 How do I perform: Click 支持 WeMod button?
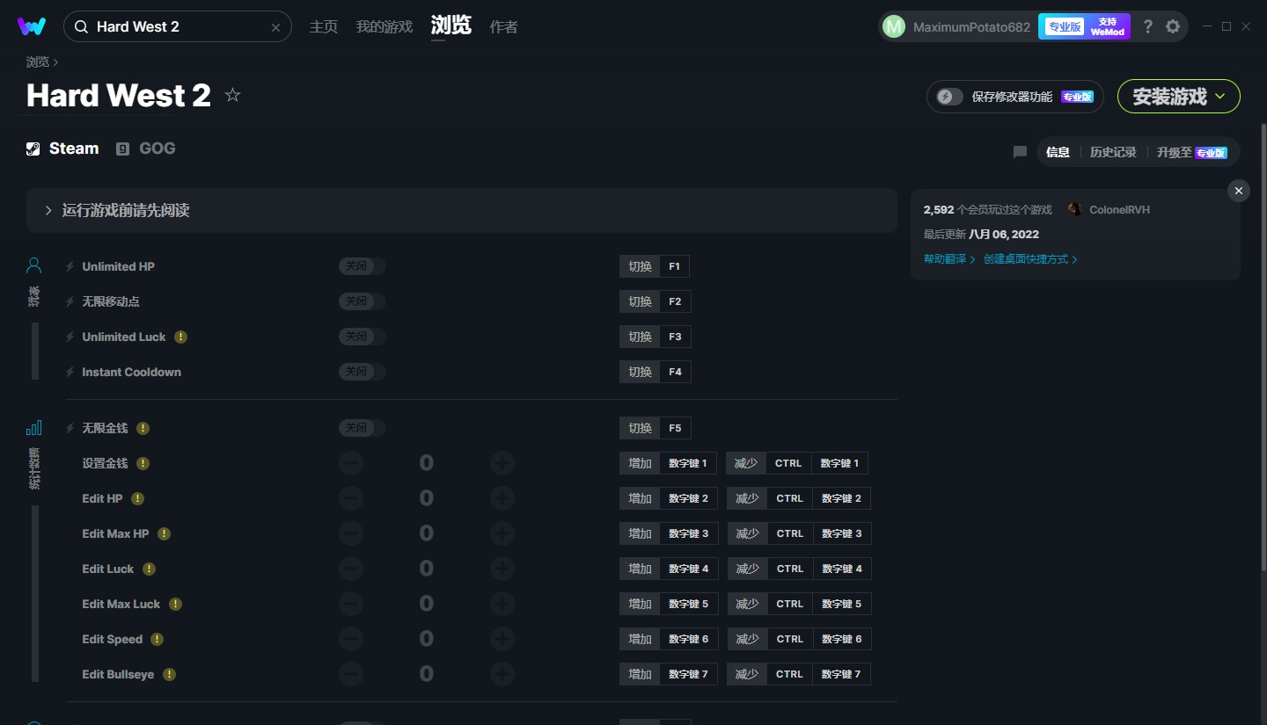(1108, 26)
